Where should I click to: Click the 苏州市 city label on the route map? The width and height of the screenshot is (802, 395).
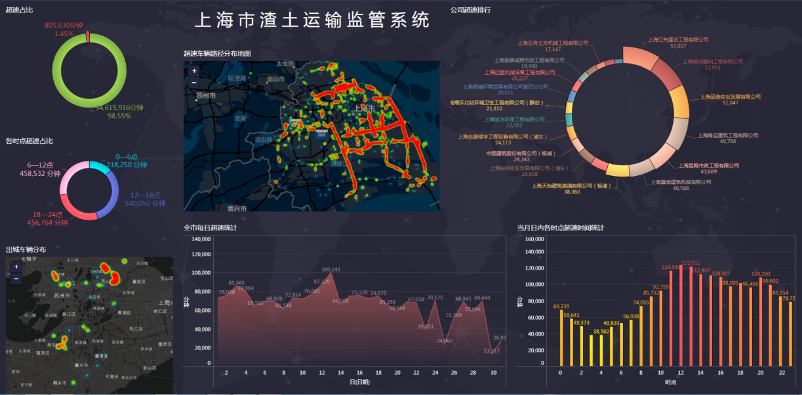coord(206,96)
